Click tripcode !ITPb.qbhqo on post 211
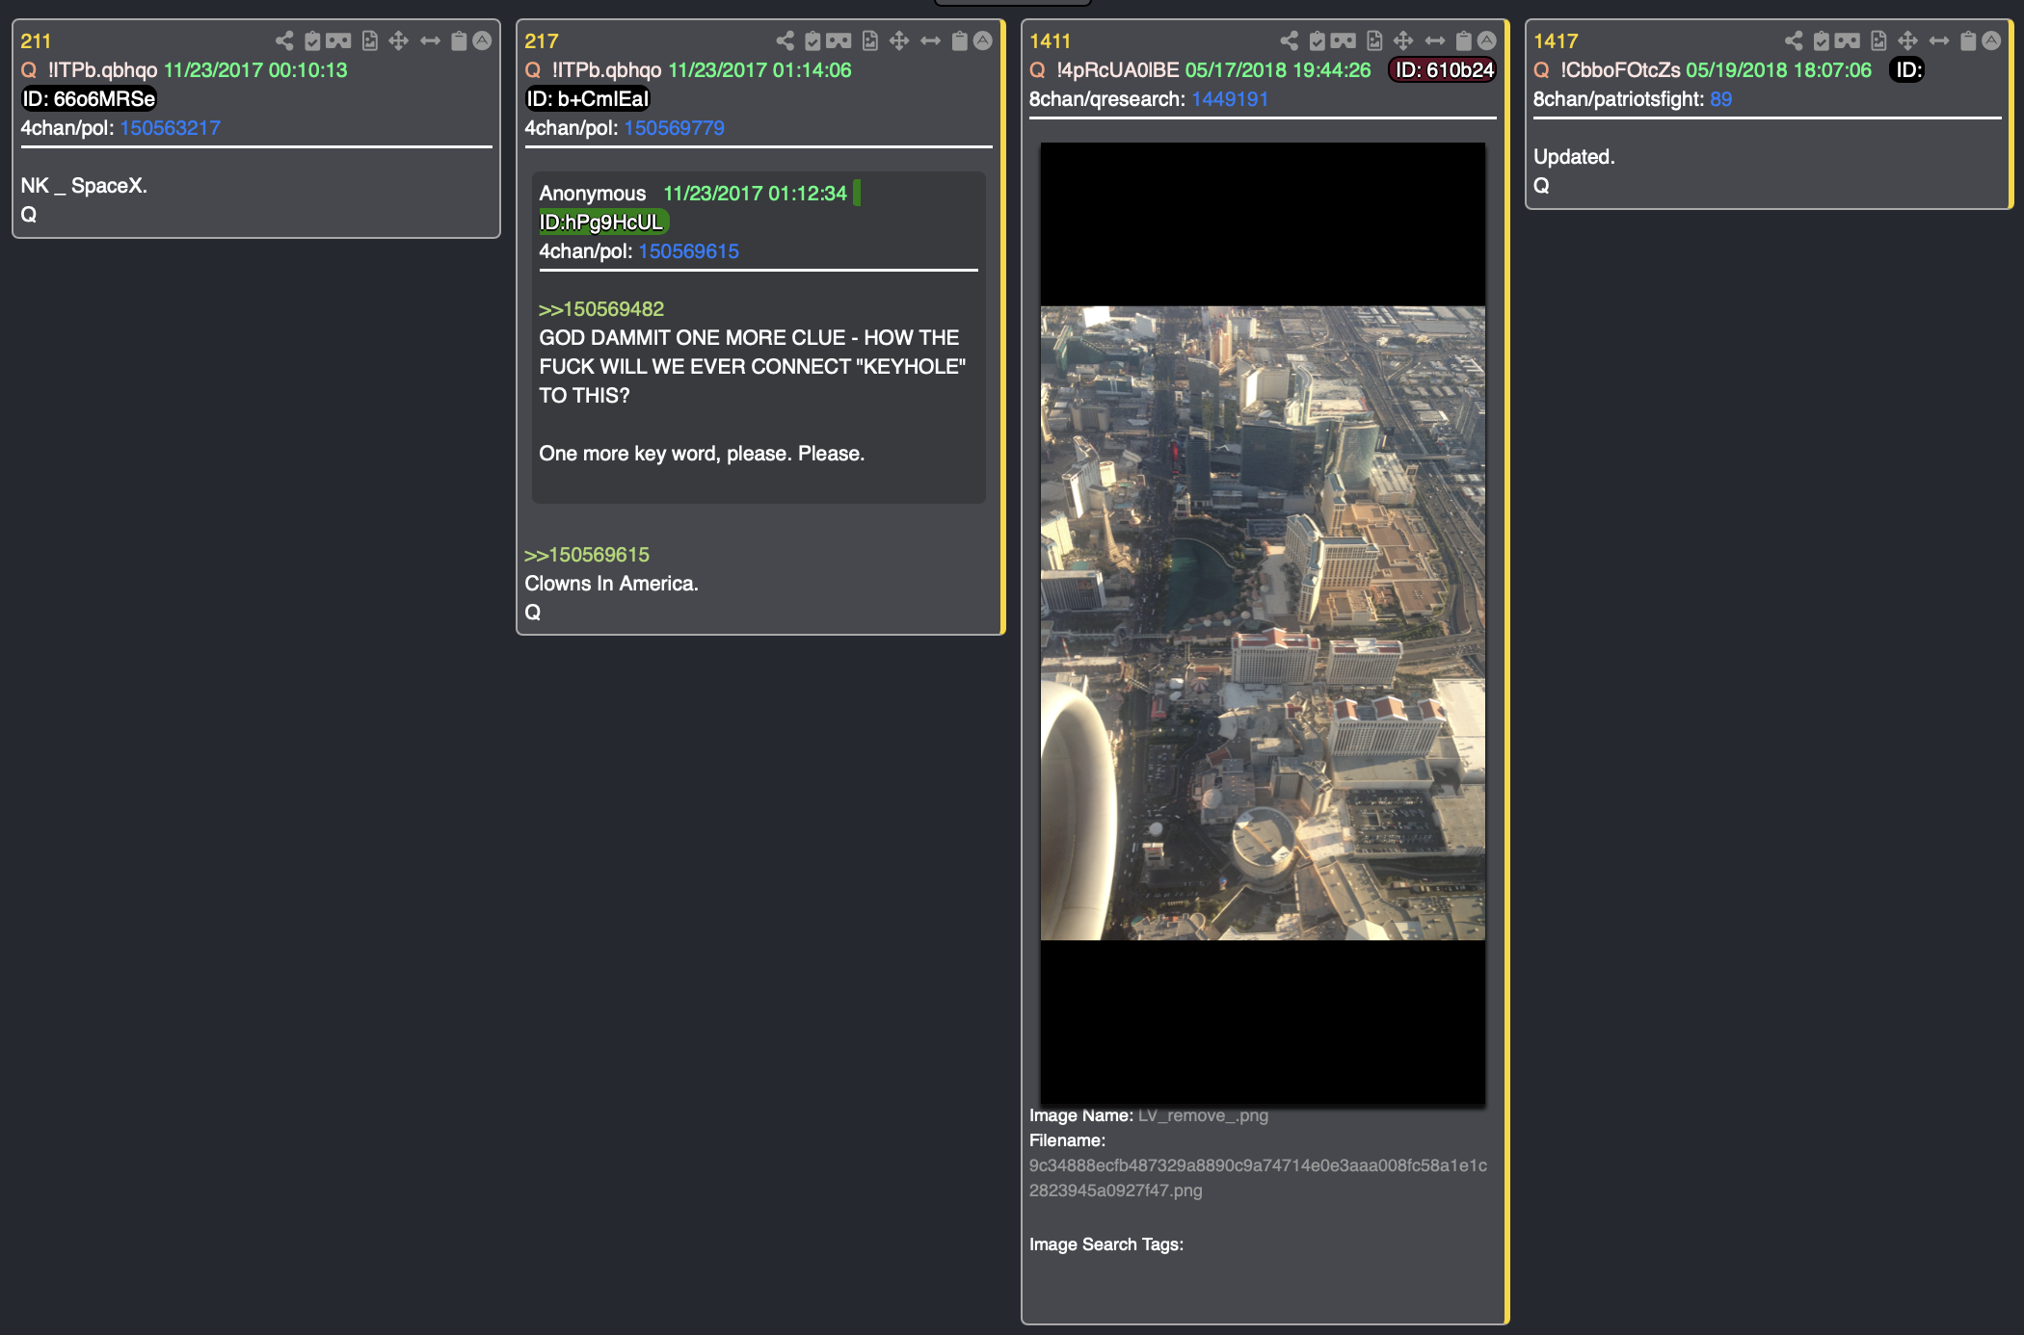Image resolution: width=2024 pixels, height=1335 pixels. tap(102, 70)
